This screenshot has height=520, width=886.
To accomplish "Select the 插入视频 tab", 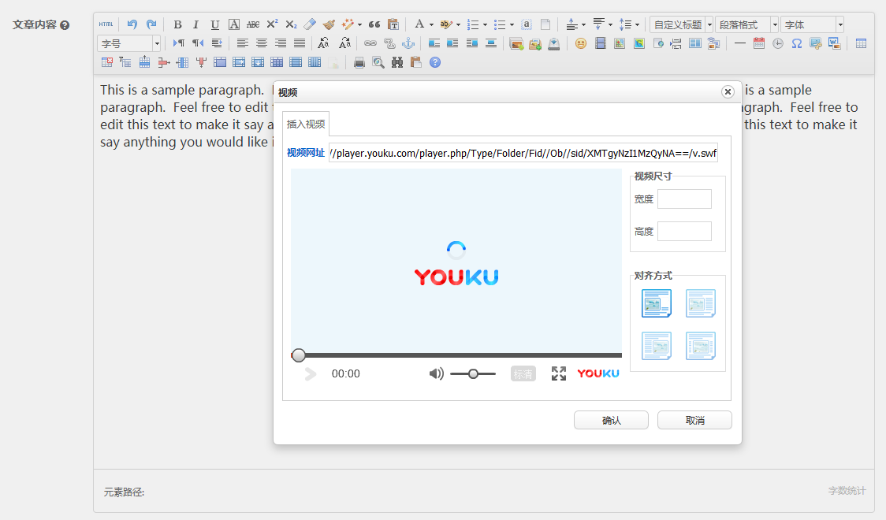I will click(x=306, y=124).
